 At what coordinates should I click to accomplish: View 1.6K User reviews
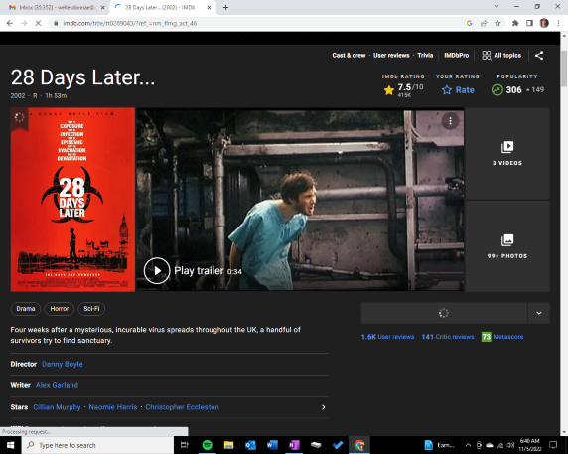coord(387,337)
